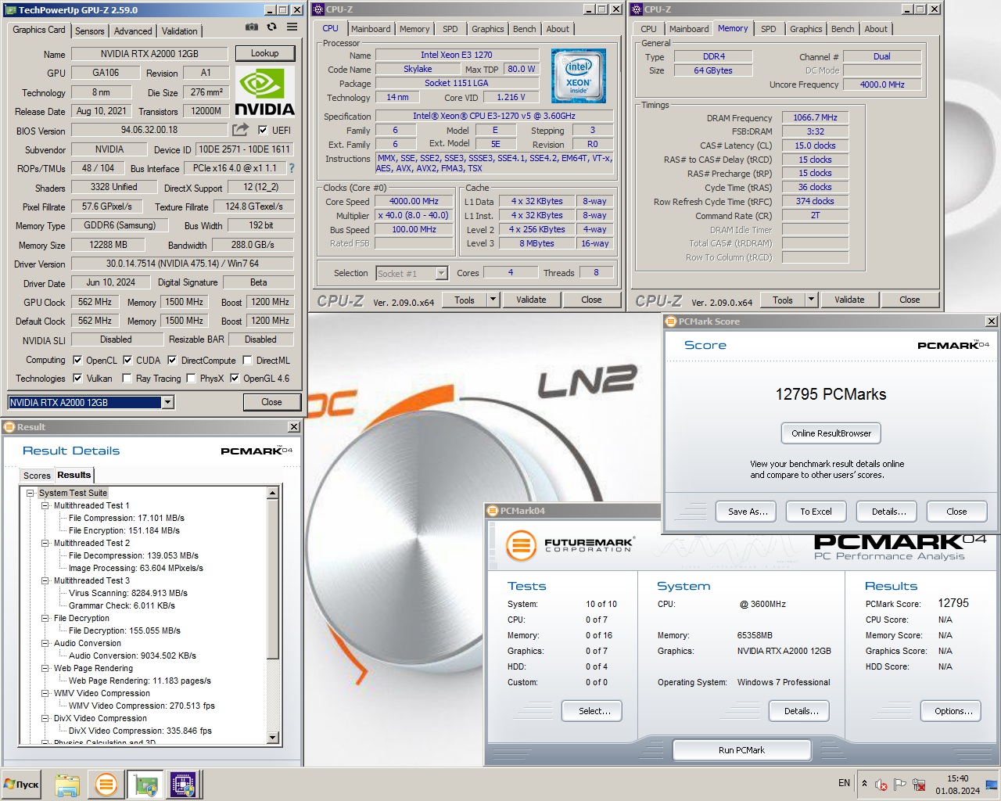The width and height of the screenshot is (1001, 801).
Task: Open Windows Explorer from the taskbar
Action: [x=67, y=785]
